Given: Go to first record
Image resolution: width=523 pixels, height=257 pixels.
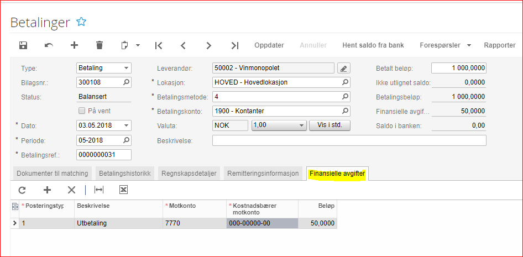Looking at the screenshot, I should 159,45.
